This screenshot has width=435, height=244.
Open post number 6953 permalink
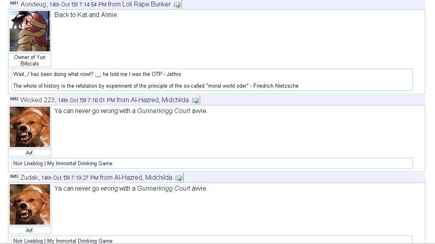pyautogui.click(x=14, y=177)
